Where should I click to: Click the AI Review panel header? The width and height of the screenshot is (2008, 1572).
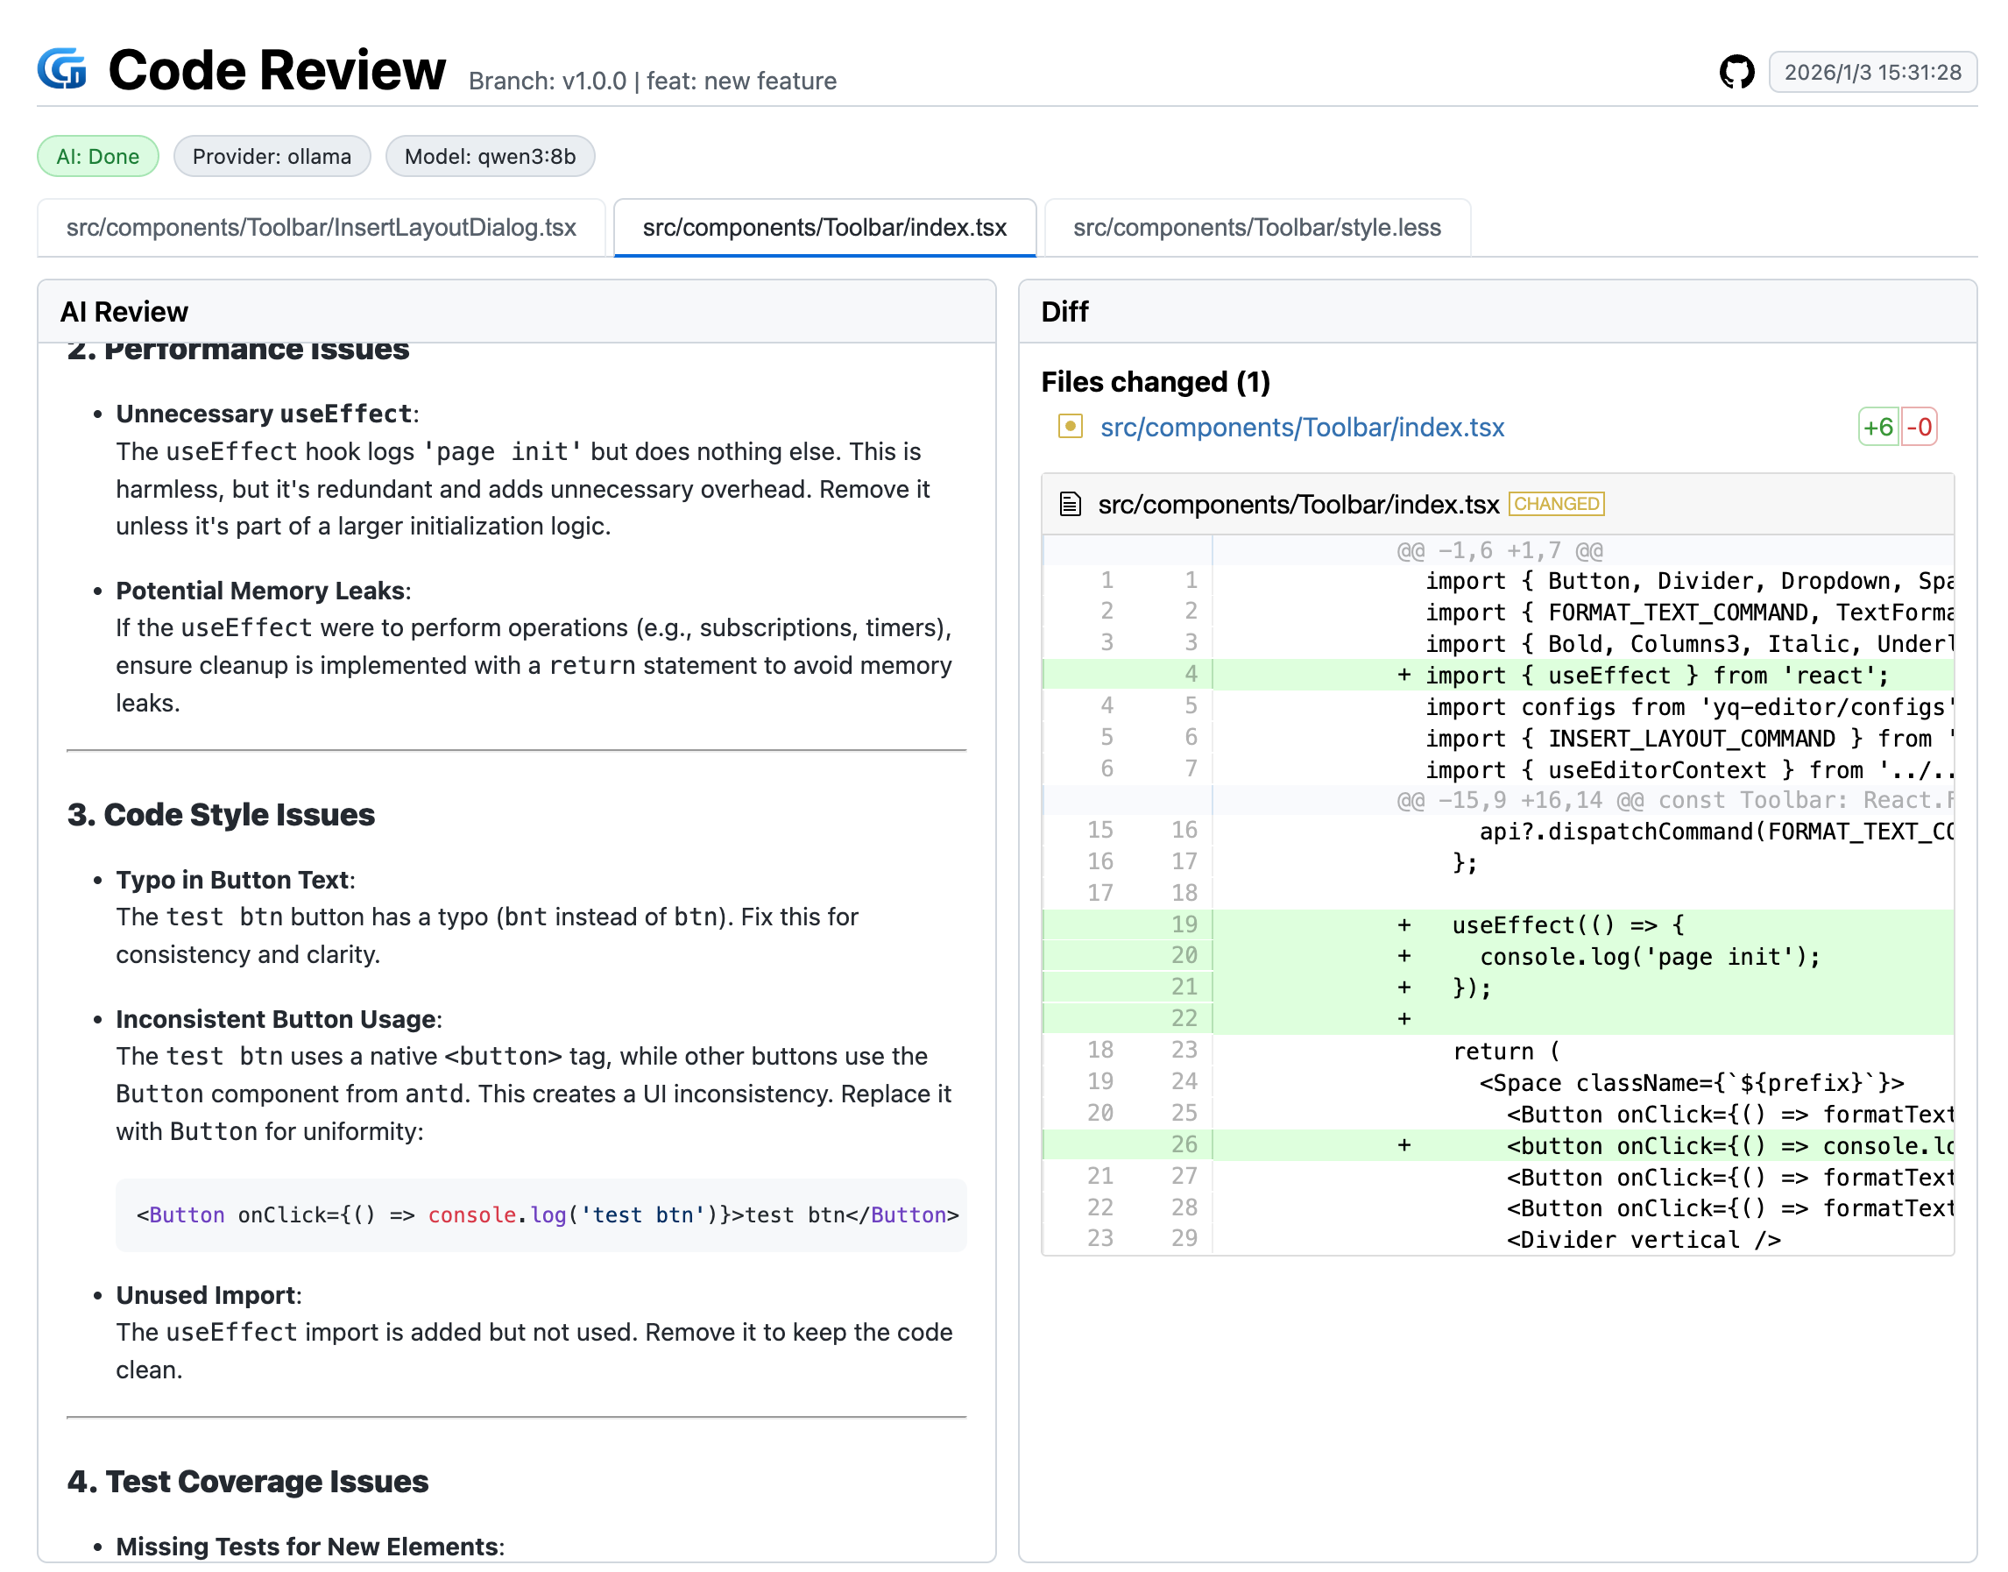516,312
